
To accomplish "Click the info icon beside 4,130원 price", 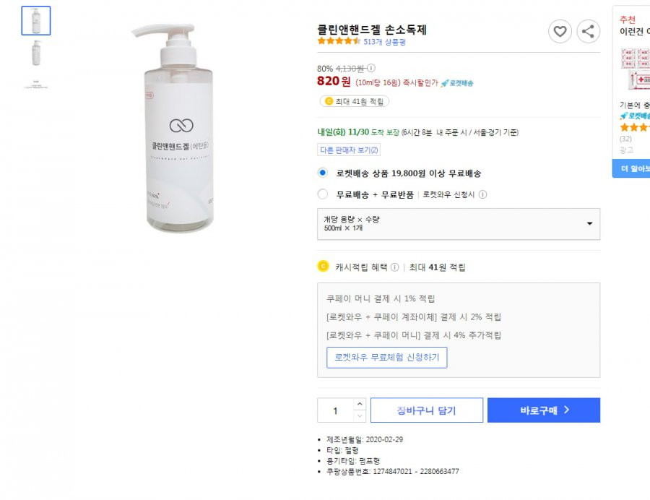I will [x=371, y=68].
